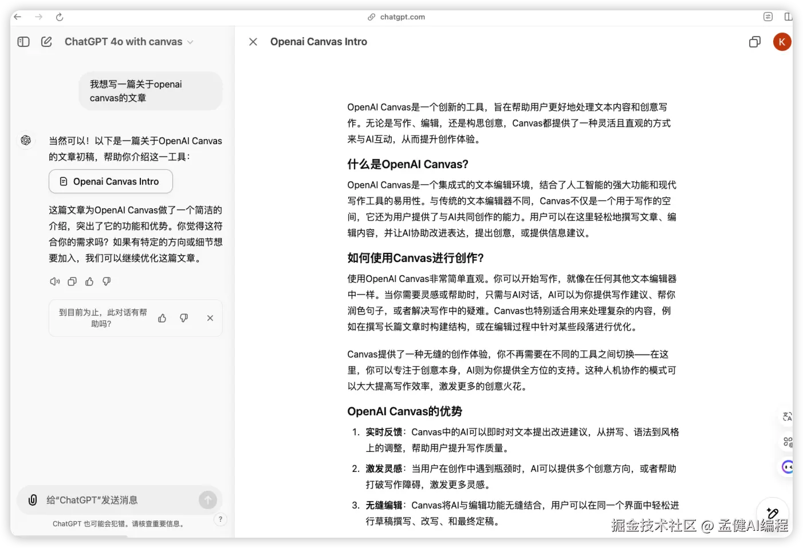
Task: Thumbs down in the conversation helpful prompt
Action: click(x=184, y=318)
